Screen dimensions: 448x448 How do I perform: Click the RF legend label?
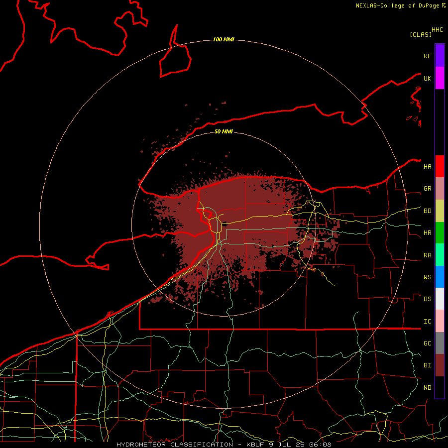point(427,56)
